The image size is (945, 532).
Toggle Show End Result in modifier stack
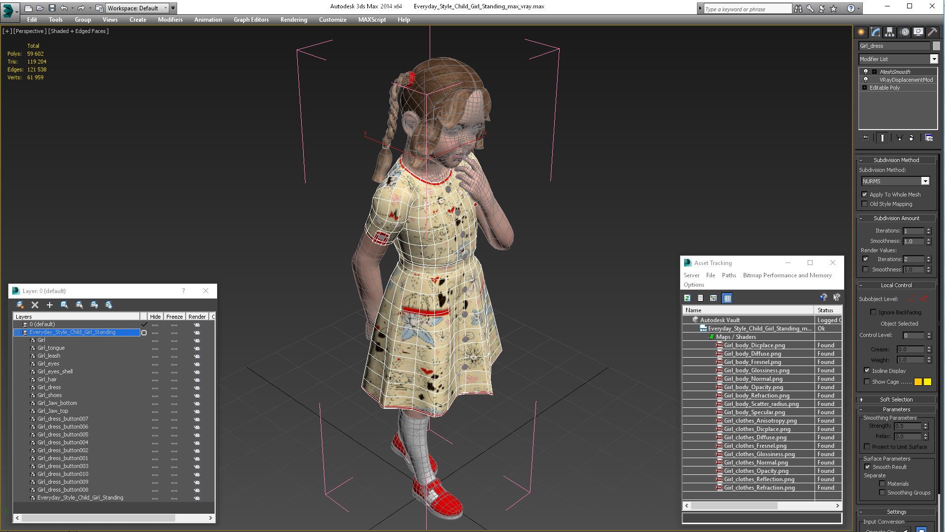tap(882, 138)
